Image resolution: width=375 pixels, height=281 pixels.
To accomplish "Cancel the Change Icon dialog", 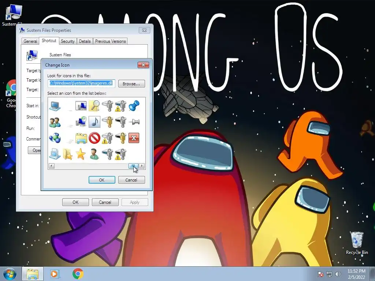I will 131,180.
